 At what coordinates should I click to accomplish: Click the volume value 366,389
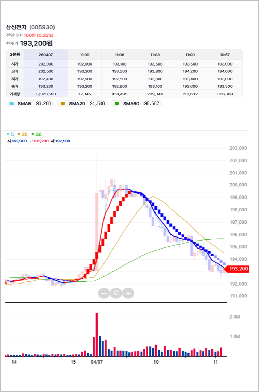(225, 94)
